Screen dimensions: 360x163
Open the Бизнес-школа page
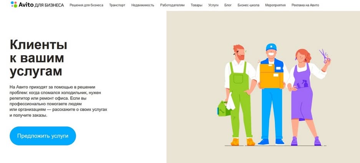[x=249, y=5]
